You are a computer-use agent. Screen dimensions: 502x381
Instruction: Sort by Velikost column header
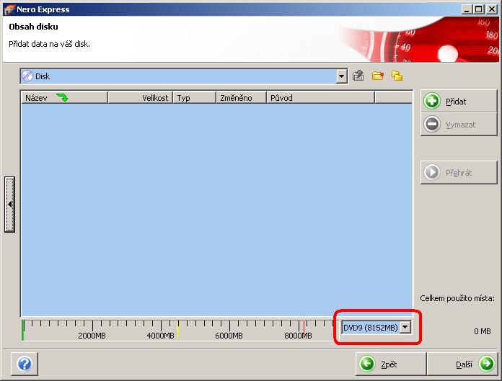point(140,98)
